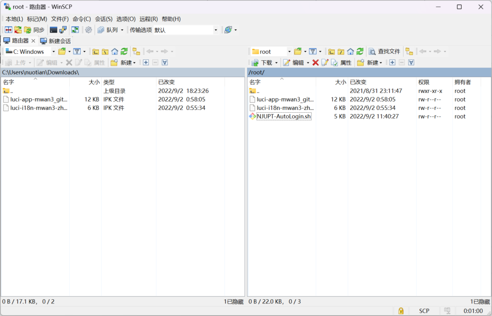Expand the remote 编辑 edit dropdown arrow
Screen dimensions: 492x316
308,63
